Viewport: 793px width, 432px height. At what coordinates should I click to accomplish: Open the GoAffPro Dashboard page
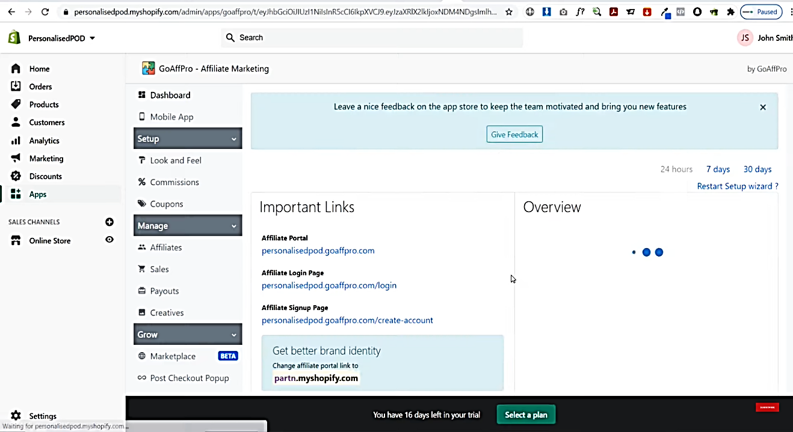[170, 95]
